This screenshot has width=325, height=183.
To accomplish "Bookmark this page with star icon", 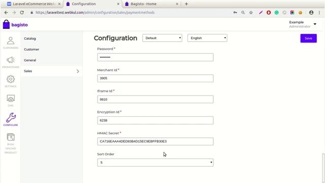I will [251, 12].
